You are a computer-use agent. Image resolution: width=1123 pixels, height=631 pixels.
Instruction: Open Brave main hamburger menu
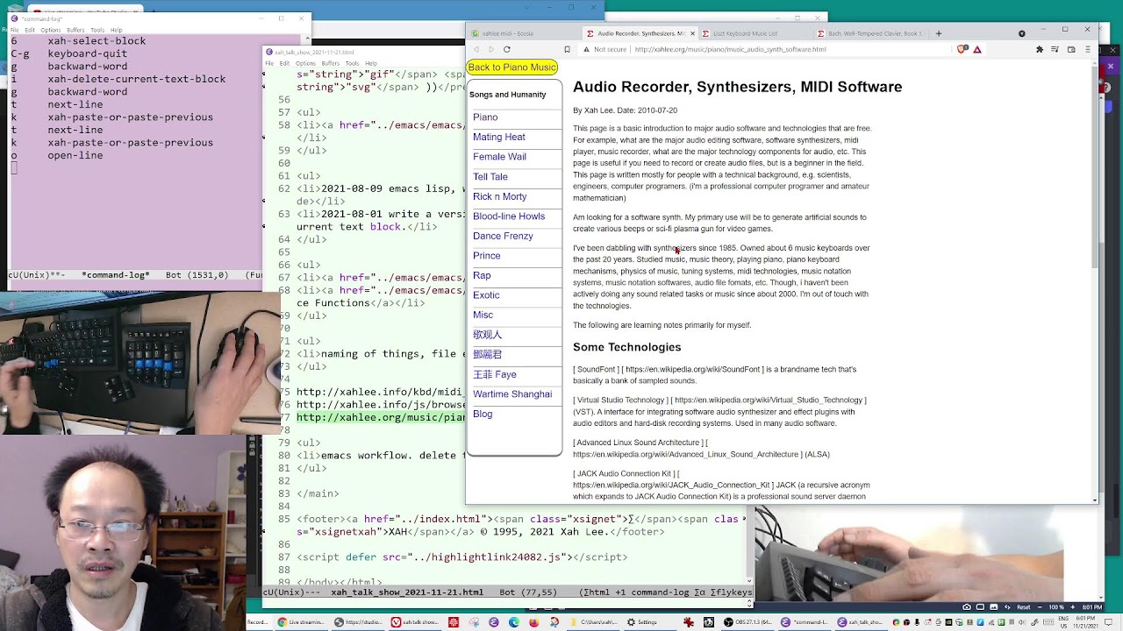tap(1087, 49)
